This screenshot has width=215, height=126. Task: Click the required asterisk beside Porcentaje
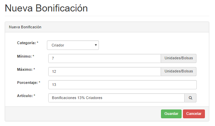pyautogui.click(x=39, y=82)
